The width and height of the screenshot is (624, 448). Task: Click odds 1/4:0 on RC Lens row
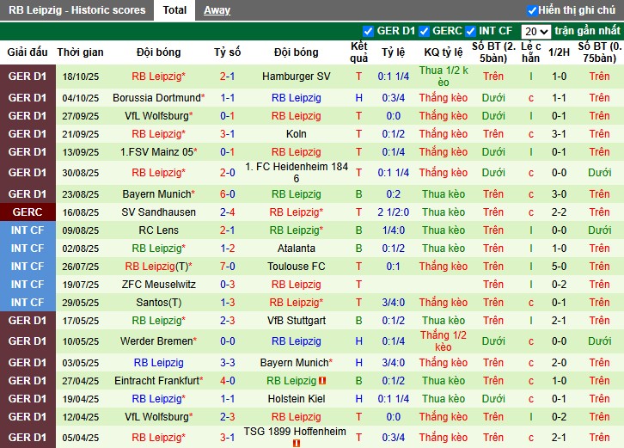click(393, 230)
